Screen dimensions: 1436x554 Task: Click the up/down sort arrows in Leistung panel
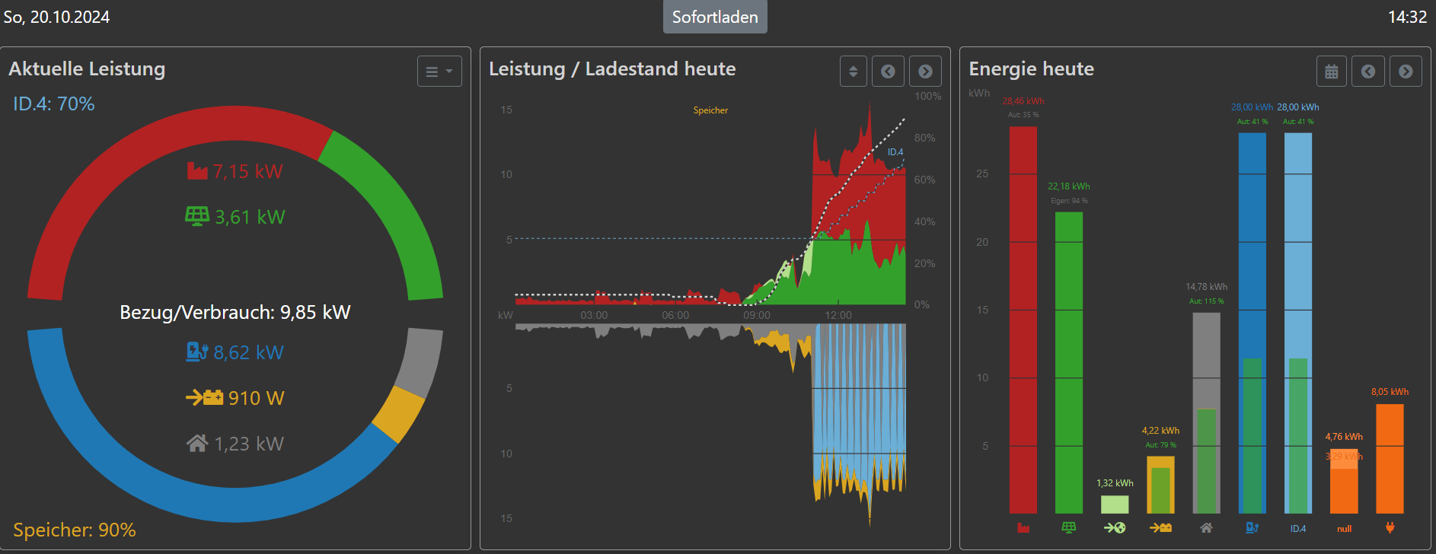point(854,72)
